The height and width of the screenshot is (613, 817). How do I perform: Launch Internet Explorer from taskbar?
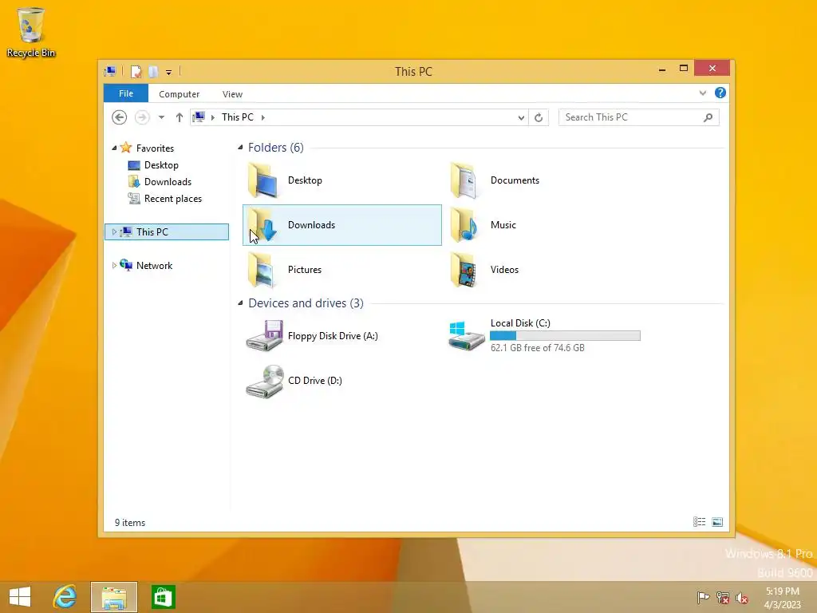click(65, 597)
